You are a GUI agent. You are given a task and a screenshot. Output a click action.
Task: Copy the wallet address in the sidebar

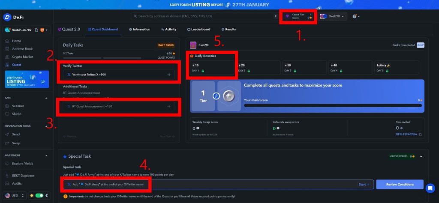click(x=36, y=30)
